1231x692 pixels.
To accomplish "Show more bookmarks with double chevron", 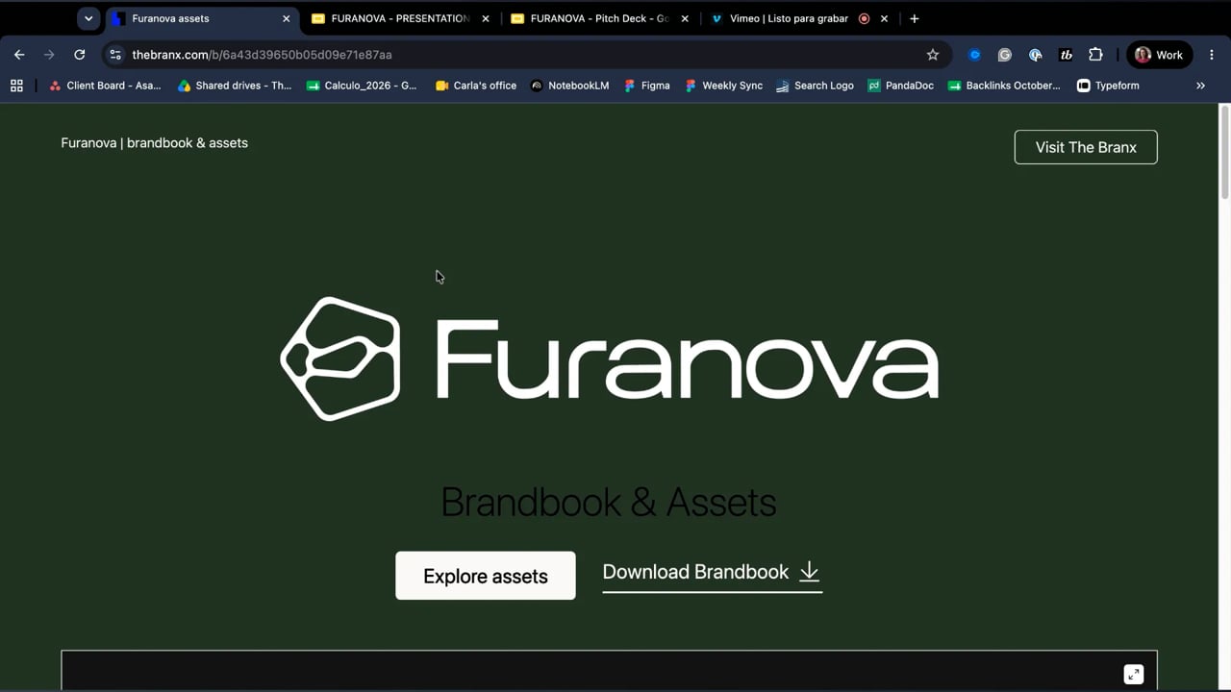I will coord(1200,86).
